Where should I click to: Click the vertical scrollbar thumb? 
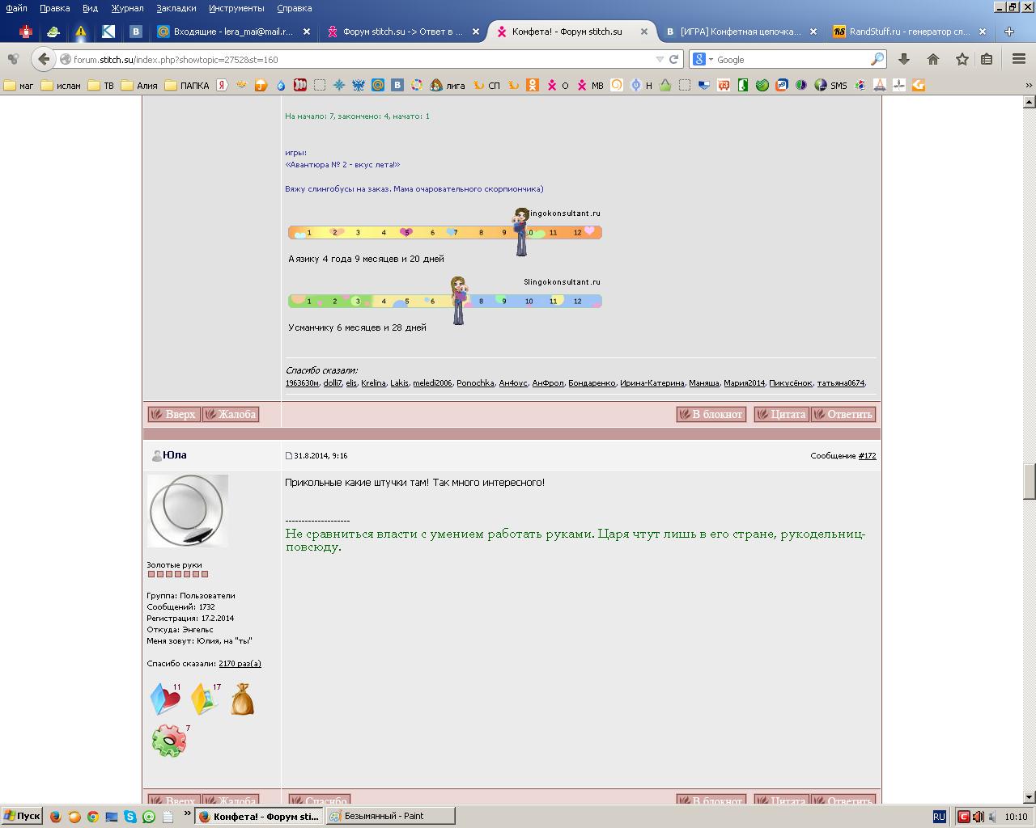pos(1030,482)
